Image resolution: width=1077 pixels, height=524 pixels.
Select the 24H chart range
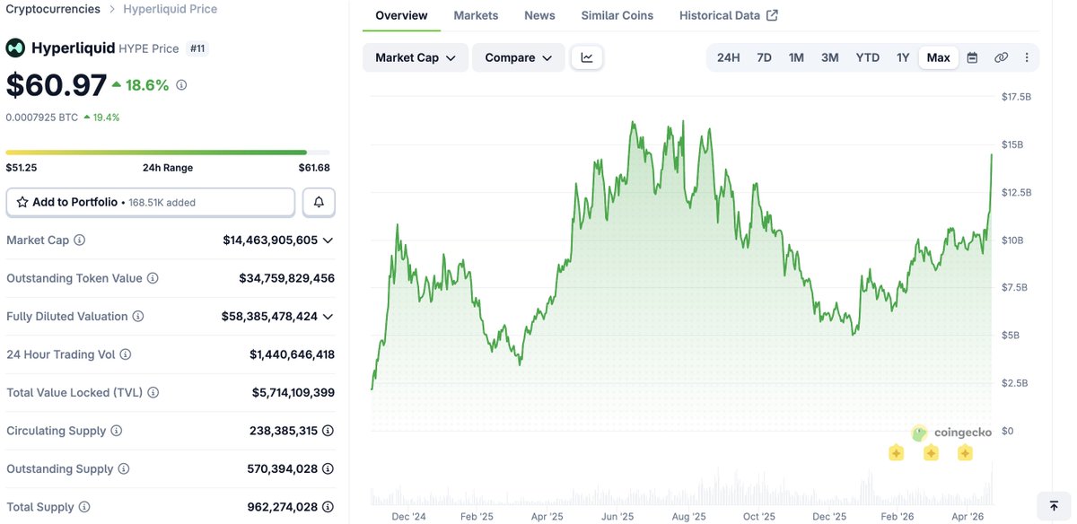(728, 57)
